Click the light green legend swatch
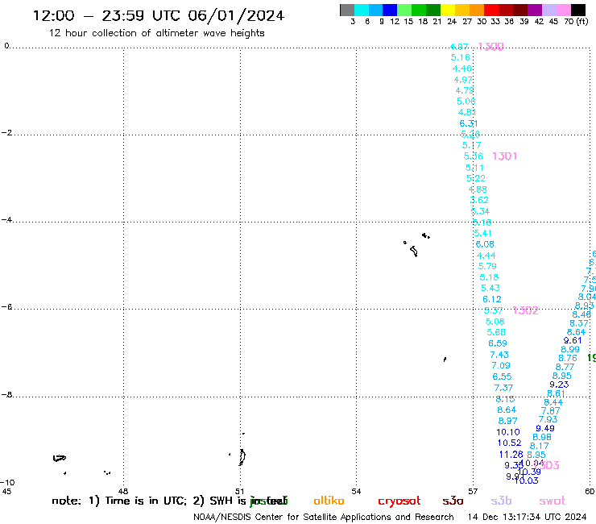Viewport: 596px width, 524px height. tap(404, 10)
